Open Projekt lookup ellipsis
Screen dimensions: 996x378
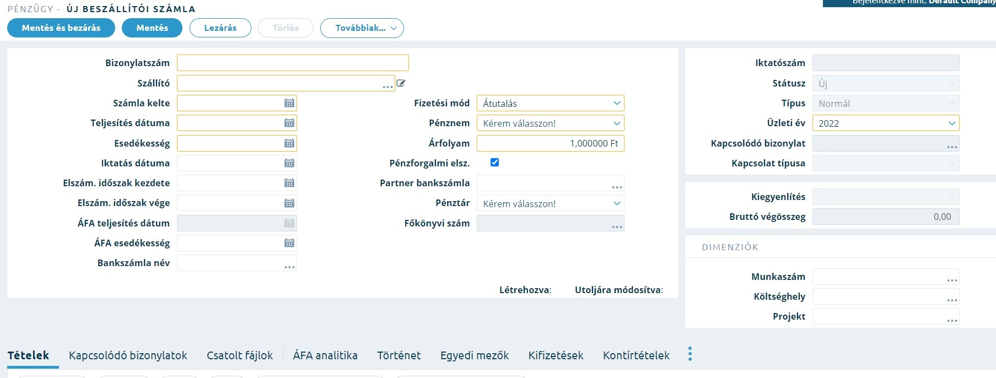952,320
